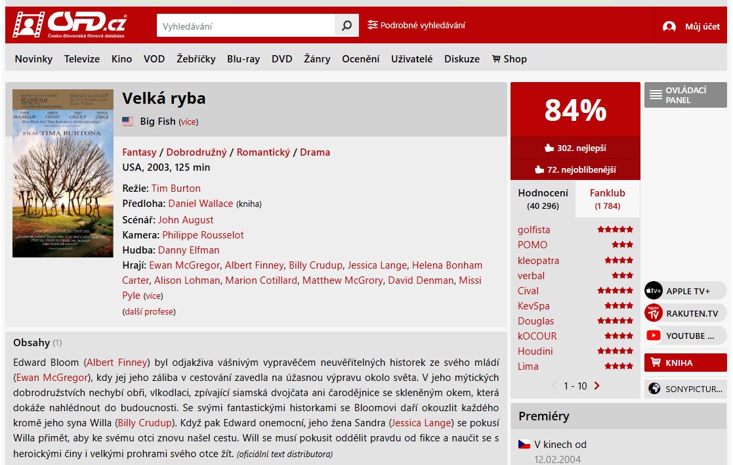Open the Romantický genre link
The width and height of the screenshot is (733, 465).
click(263, 152)
